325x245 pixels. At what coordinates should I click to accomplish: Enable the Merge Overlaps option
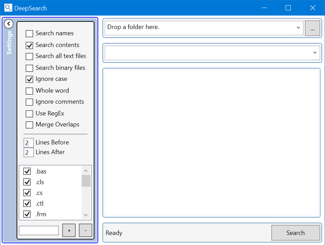[x=29, y=125]
